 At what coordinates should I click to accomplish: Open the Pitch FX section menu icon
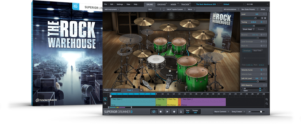pos(264,46)
